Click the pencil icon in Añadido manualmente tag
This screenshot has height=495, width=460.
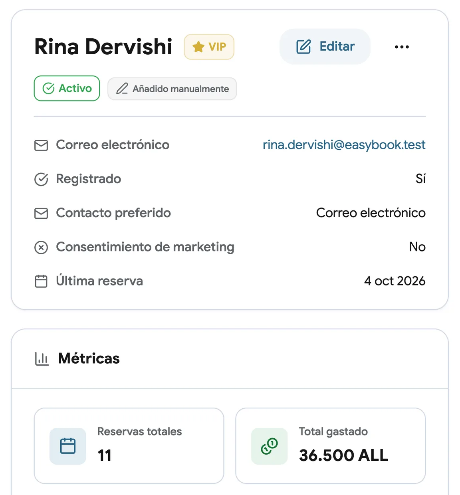pyautogui.click(x=122, y=89)
